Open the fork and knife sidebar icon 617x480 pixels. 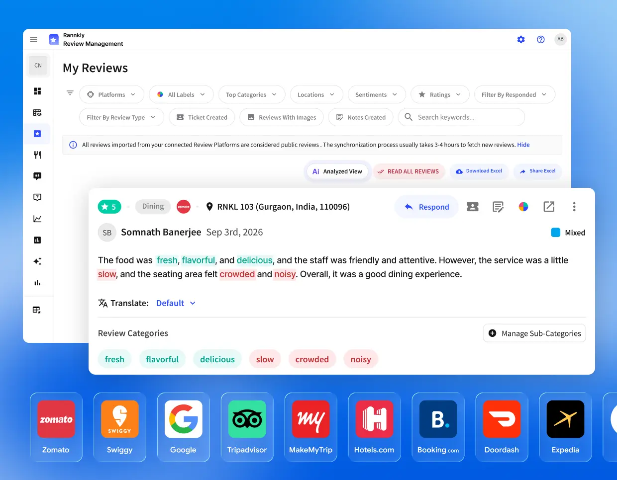point(37,155)
